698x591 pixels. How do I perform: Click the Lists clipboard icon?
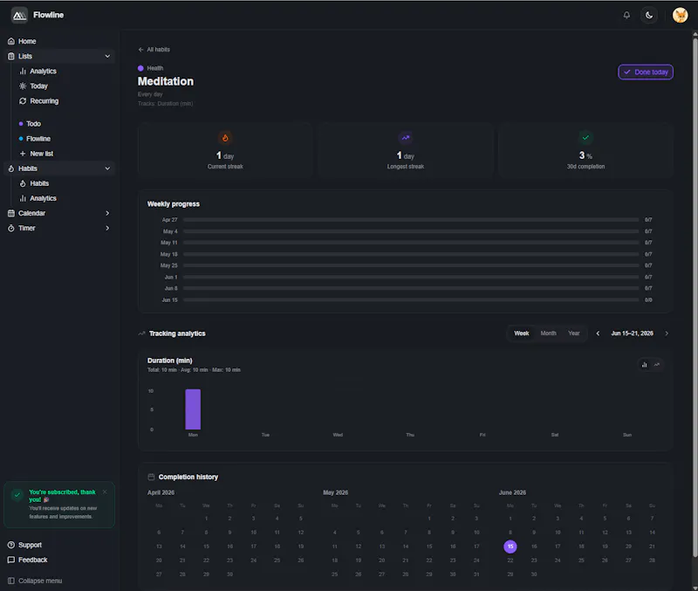(x=11, y=56)
